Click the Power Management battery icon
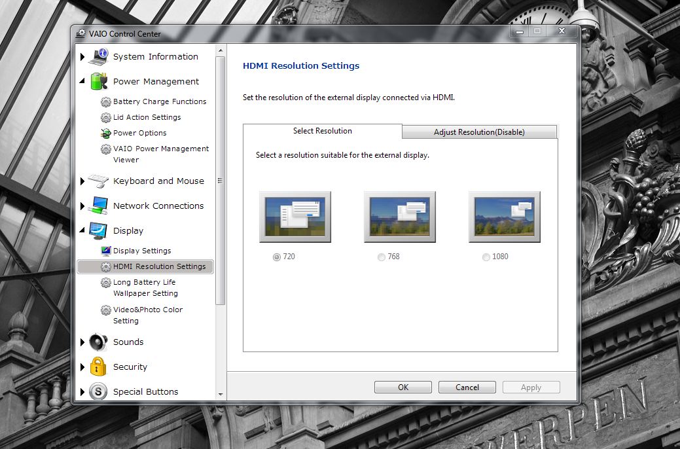The image size is (680, 449). pyautogui.click(x=98, y=82)
